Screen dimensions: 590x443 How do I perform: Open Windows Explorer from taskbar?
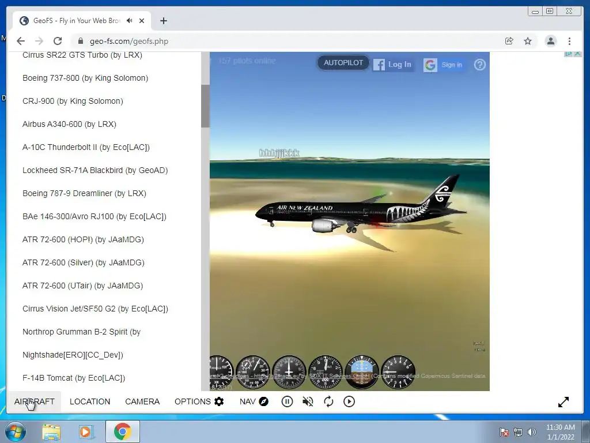tap(51, 432)
